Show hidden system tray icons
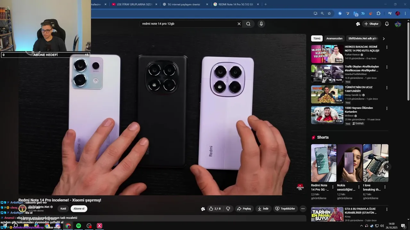The height and width of the screenshot is (230, 410). click(x=362, y=226)
